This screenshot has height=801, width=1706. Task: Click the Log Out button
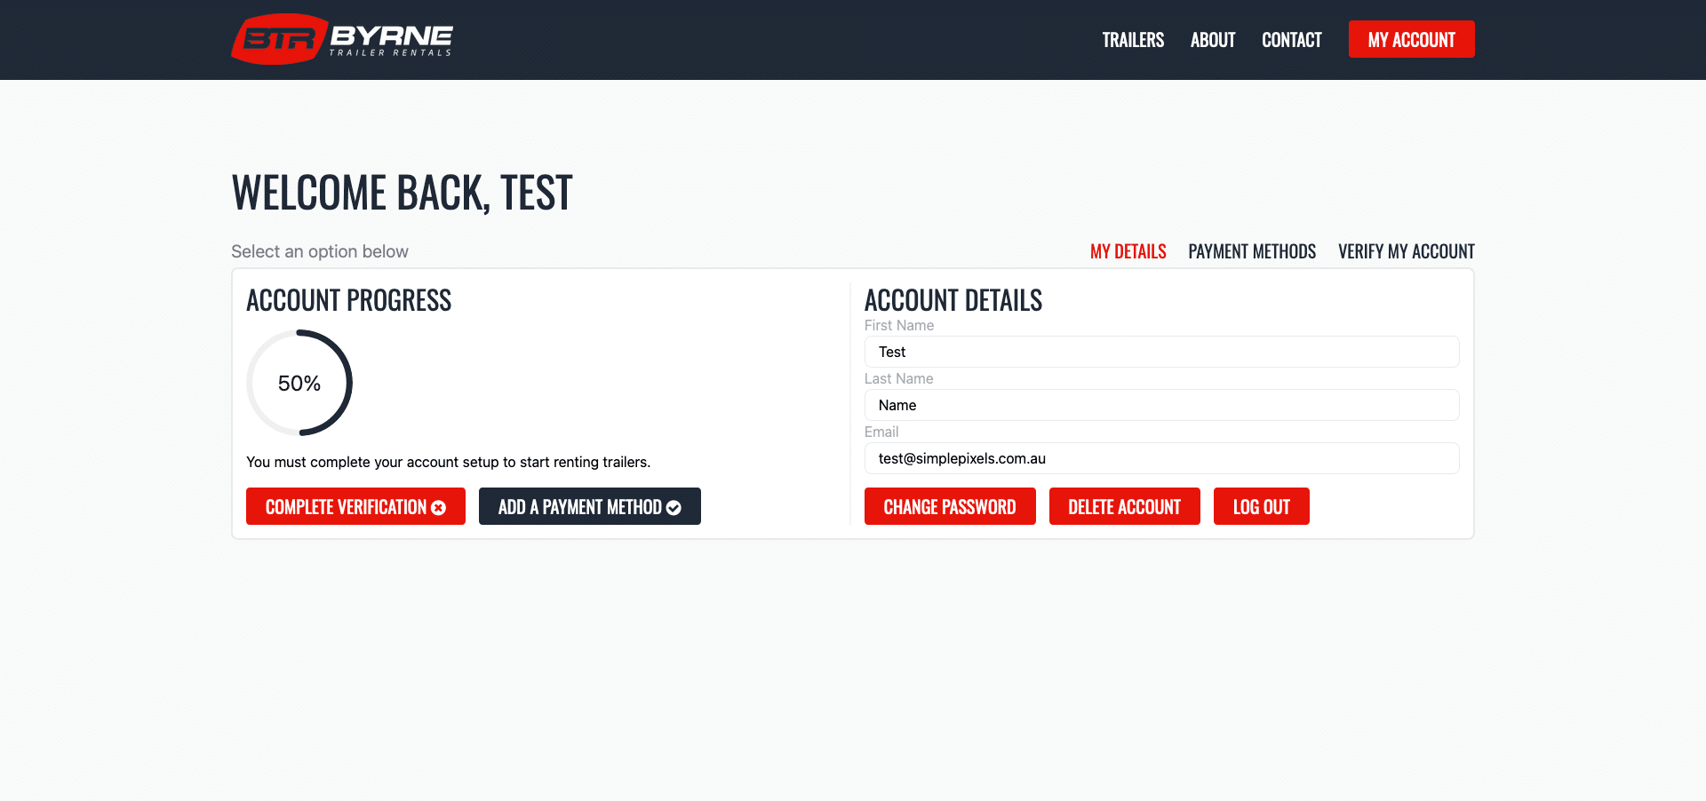(x=1261, y=506)
